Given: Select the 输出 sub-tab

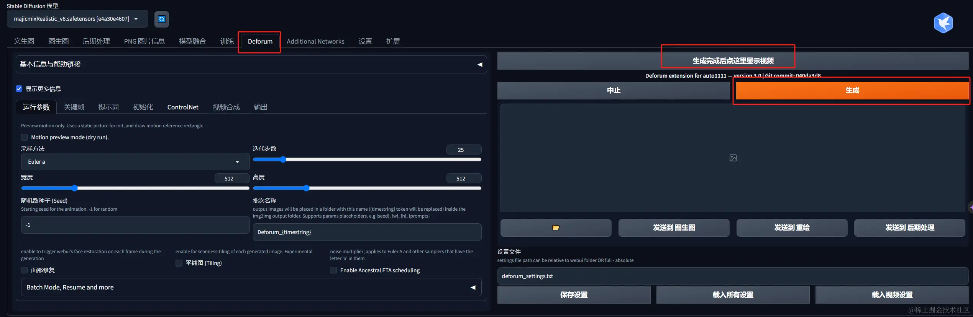Looking at the screenshot, I should 261,107.
